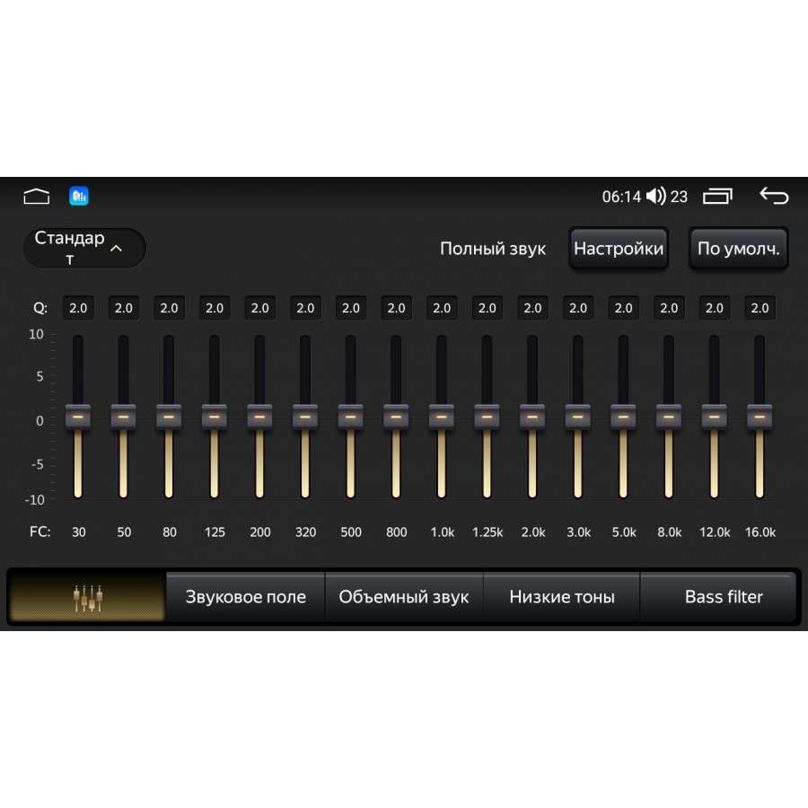Open Q value box for 30 Hz band
Screen dimensions: 808x808
tap(78, 308)
